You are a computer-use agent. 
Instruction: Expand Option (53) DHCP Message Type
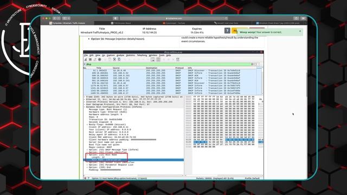pos(87,149)
